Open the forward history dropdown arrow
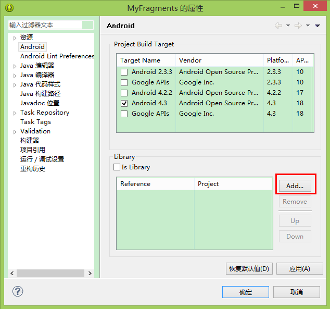The height and width of the screenshot is (309, 330). point(308,26)
